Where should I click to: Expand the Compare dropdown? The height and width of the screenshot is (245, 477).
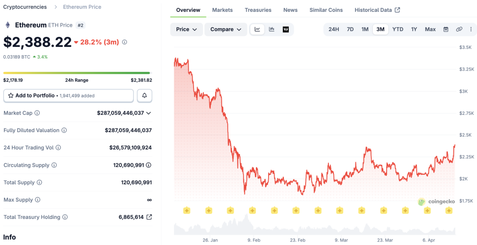[x=226, y=30]
